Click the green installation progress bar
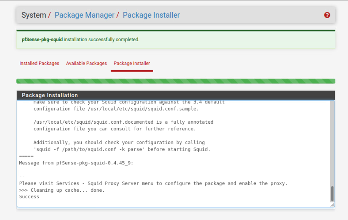This screenshot has height=220, width=348. (176, 81)
